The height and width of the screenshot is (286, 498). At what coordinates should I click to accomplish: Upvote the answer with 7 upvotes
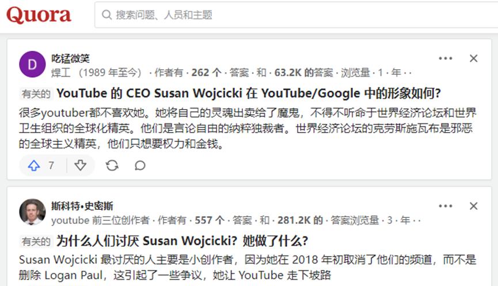coord(34,165)
